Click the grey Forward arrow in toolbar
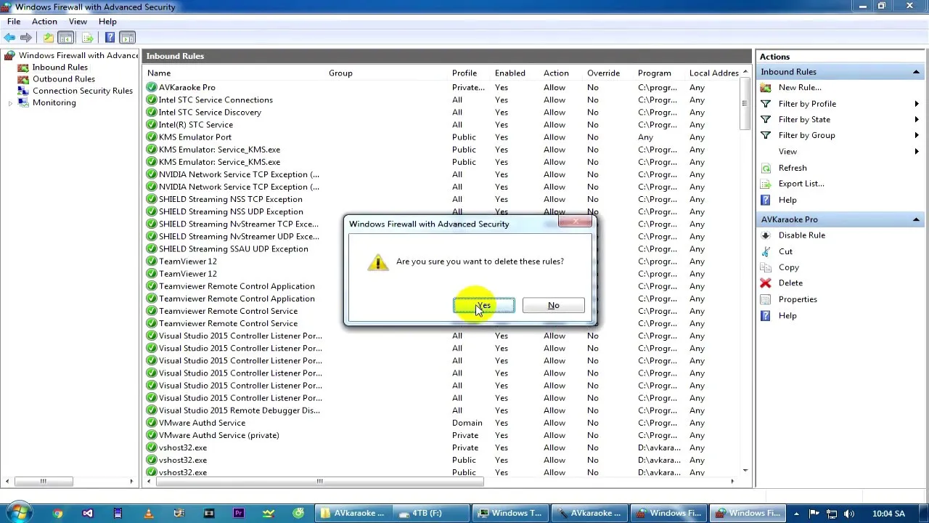 click(x=26, y=38)
